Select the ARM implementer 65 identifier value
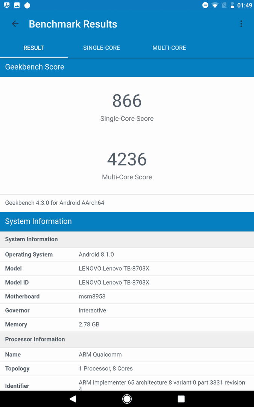 (162, 386)
